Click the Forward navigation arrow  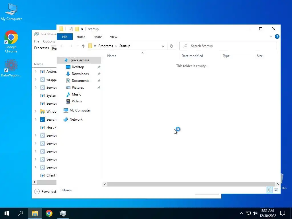(71, 46)
